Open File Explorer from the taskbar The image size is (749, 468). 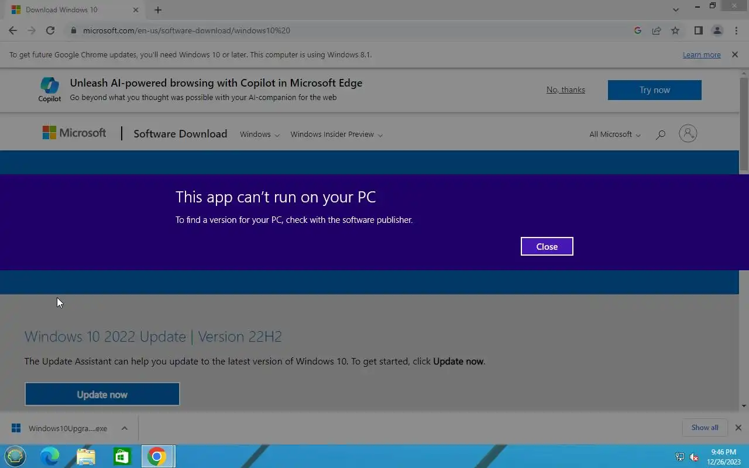pyautogui.click(x=86, y=456)
